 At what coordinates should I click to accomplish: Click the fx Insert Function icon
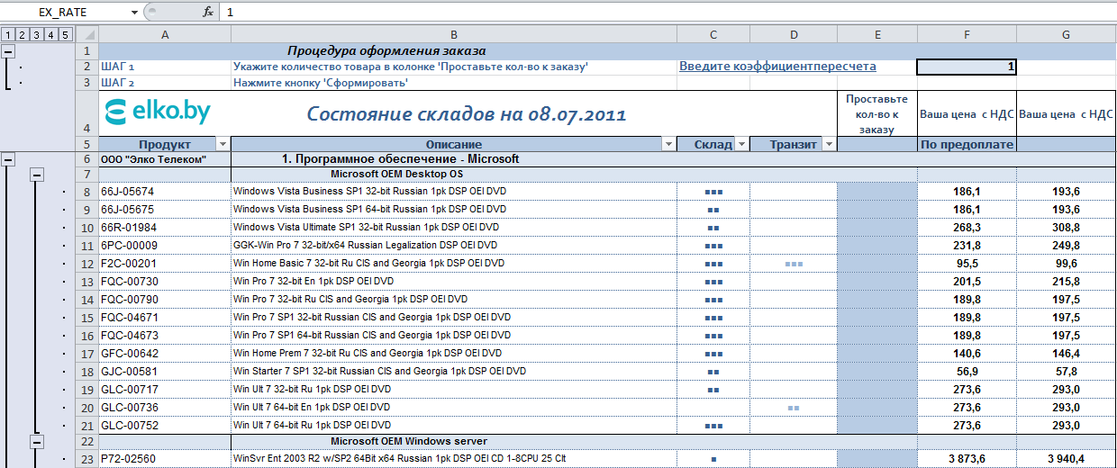click(208, 13)
